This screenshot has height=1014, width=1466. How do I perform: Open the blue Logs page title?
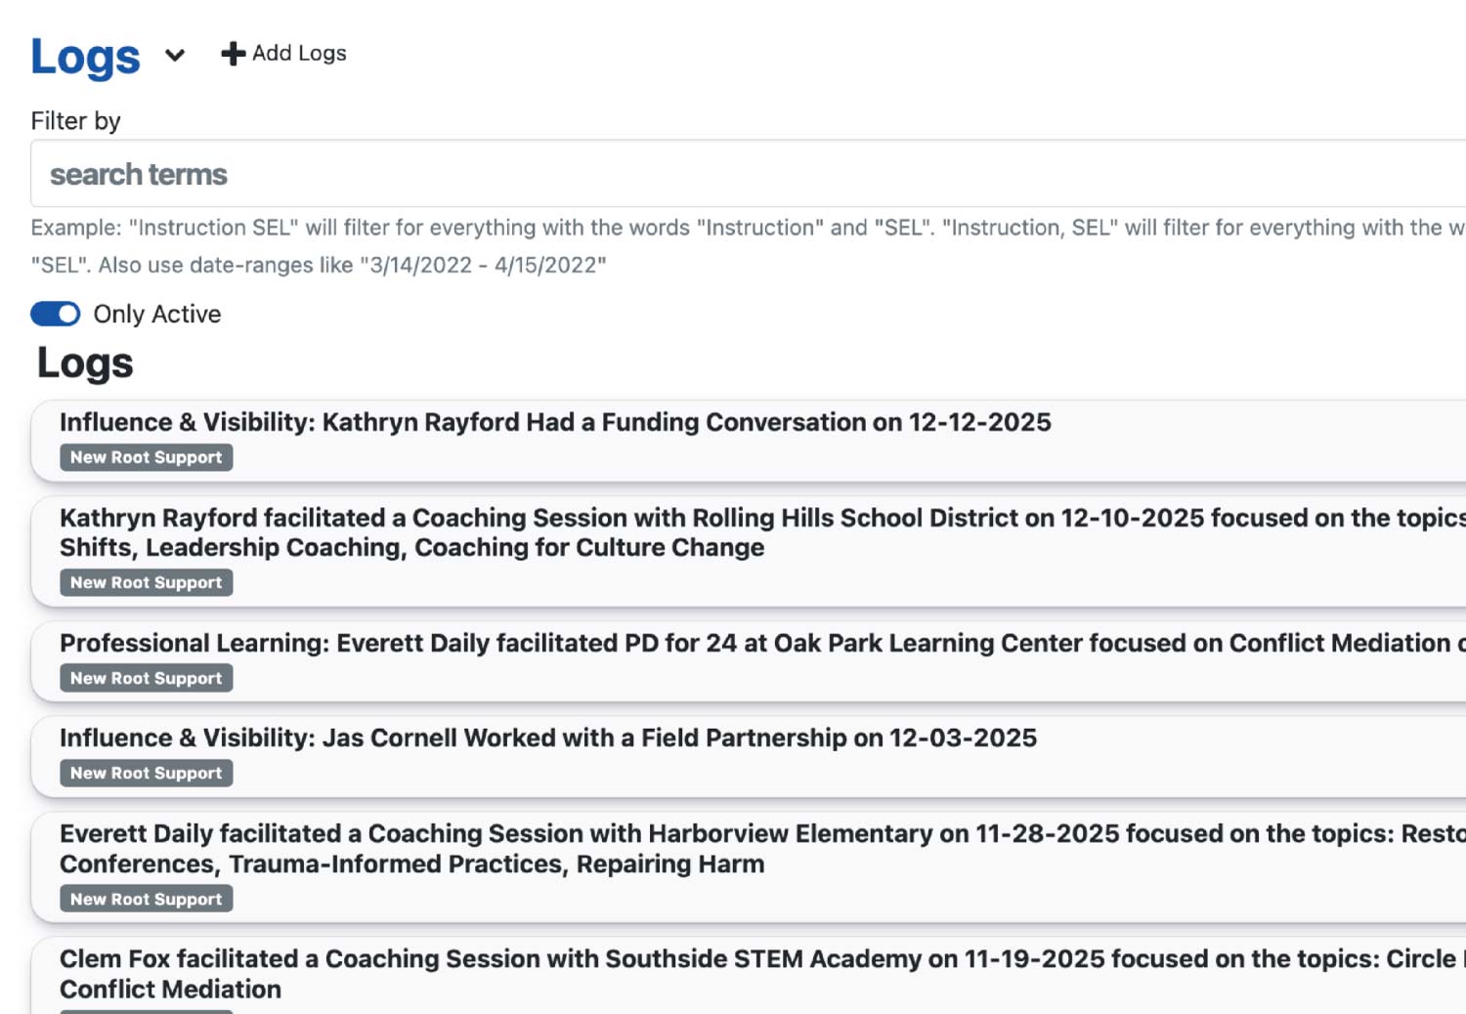click(x=86, y=57)
